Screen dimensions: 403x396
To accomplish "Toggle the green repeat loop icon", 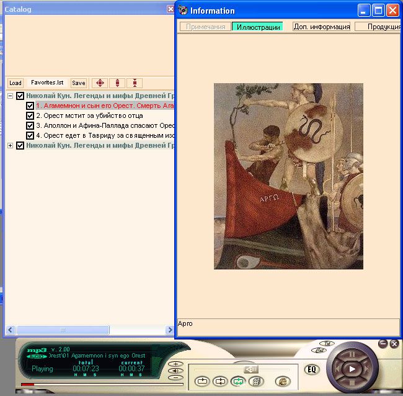I will [237, 382].
